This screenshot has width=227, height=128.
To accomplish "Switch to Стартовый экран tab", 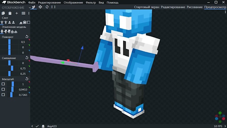I will click(147, 7).
